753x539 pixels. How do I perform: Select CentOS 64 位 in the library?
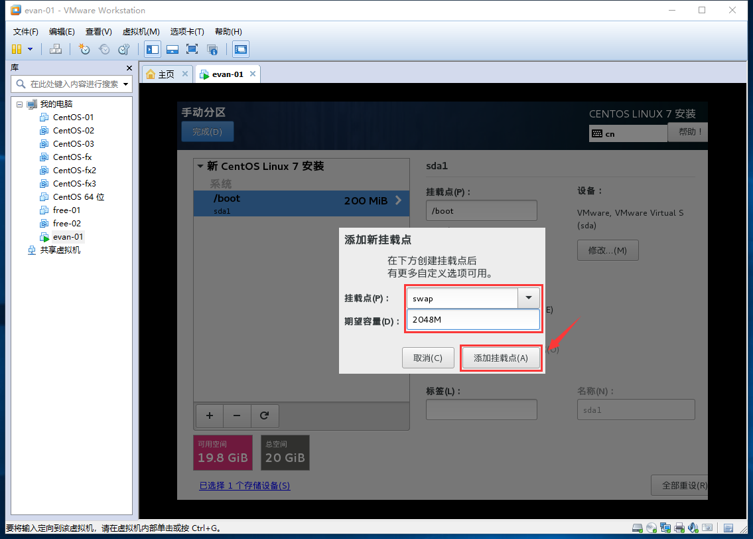78,197
